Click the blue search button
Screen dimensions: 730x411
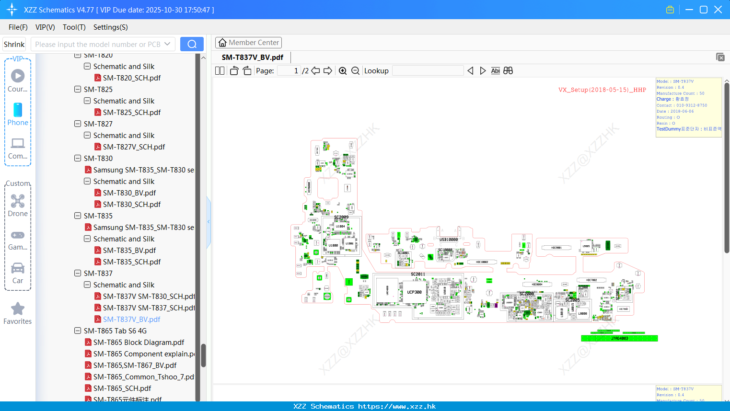(x=192, y=44)
